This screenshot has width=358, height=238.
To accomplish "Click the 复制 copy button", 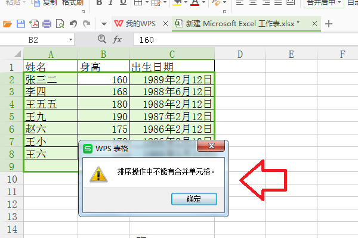I will pos(44,3).
